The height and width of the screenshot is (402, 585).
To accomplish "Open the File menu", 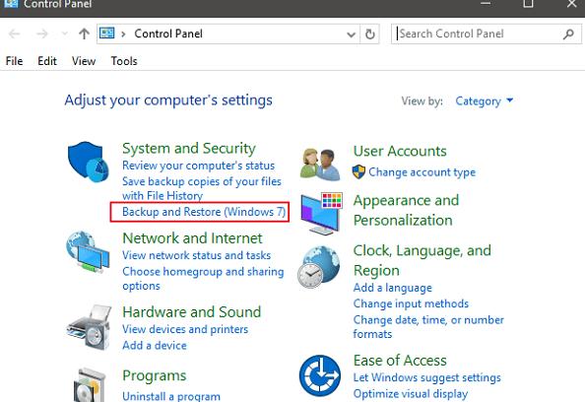I will [14, 61].
